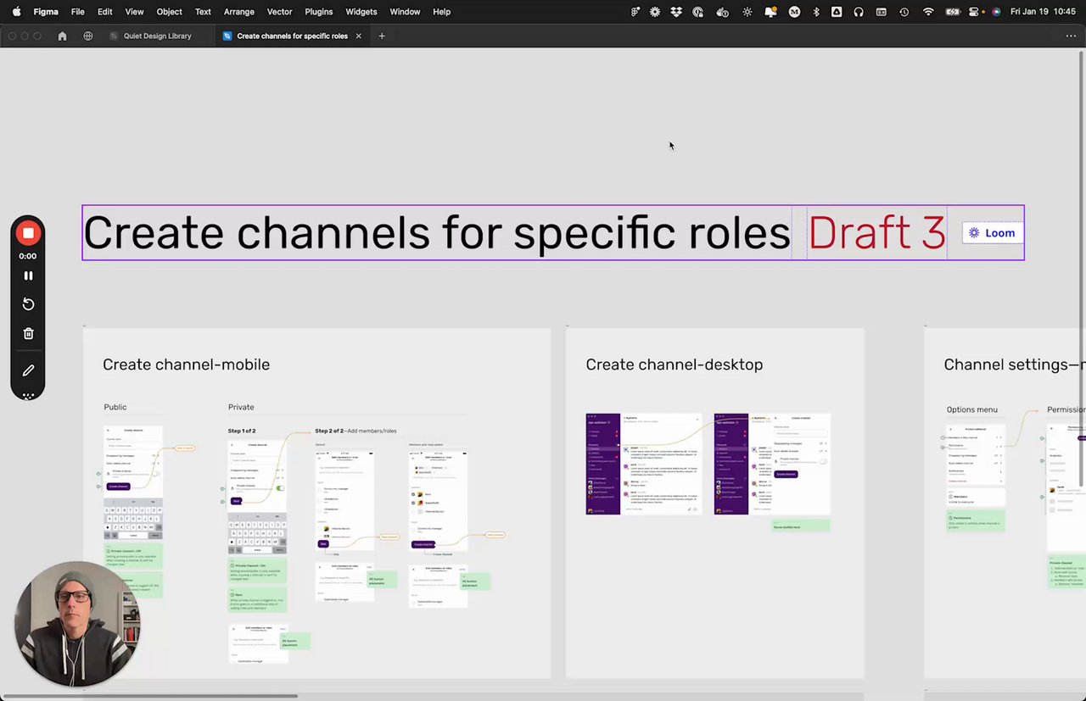This screenshot has height=701, width=1086.
Task: Open the Dropbox menu bar icon
Action: point(676,12)
